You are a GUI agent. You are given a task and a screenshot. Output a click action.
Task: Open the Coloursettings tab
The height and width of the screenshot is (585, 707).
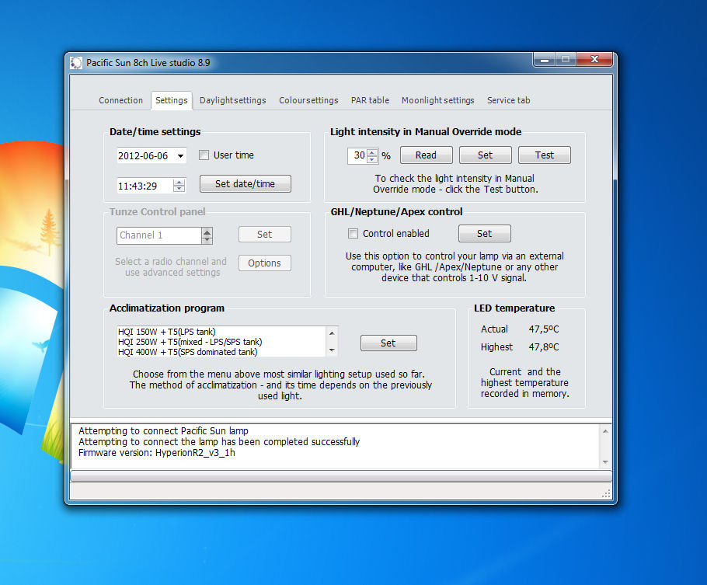click(x=308, y=100)
